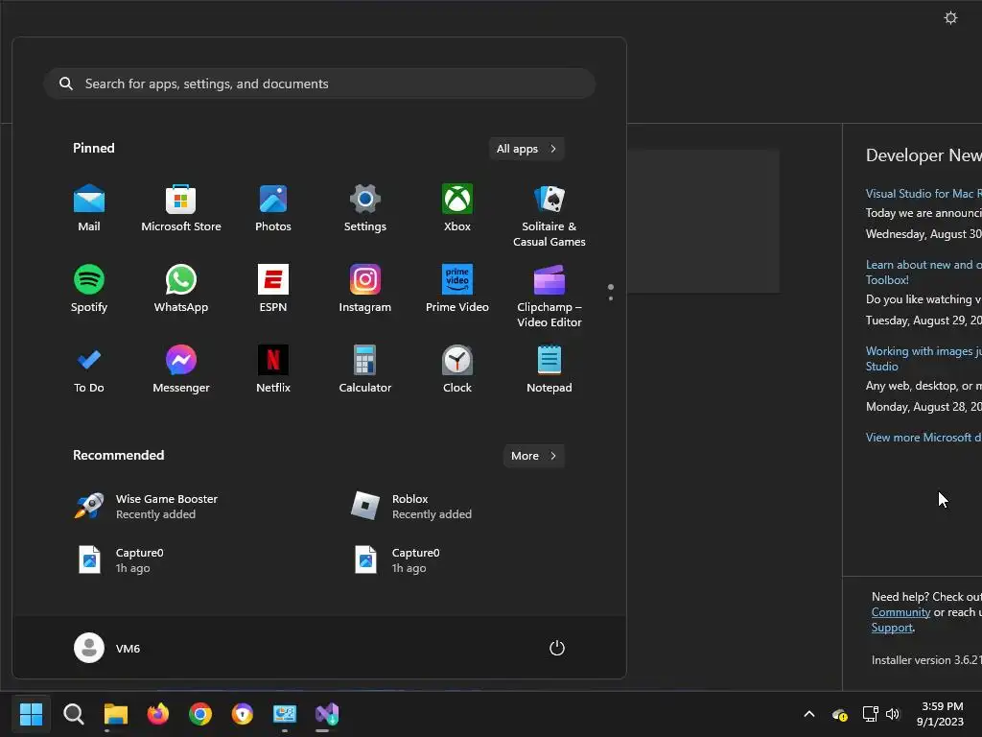Viewport: 982px width, 737px height.
Task: Click the network icon in system tray
Action: 870,714
